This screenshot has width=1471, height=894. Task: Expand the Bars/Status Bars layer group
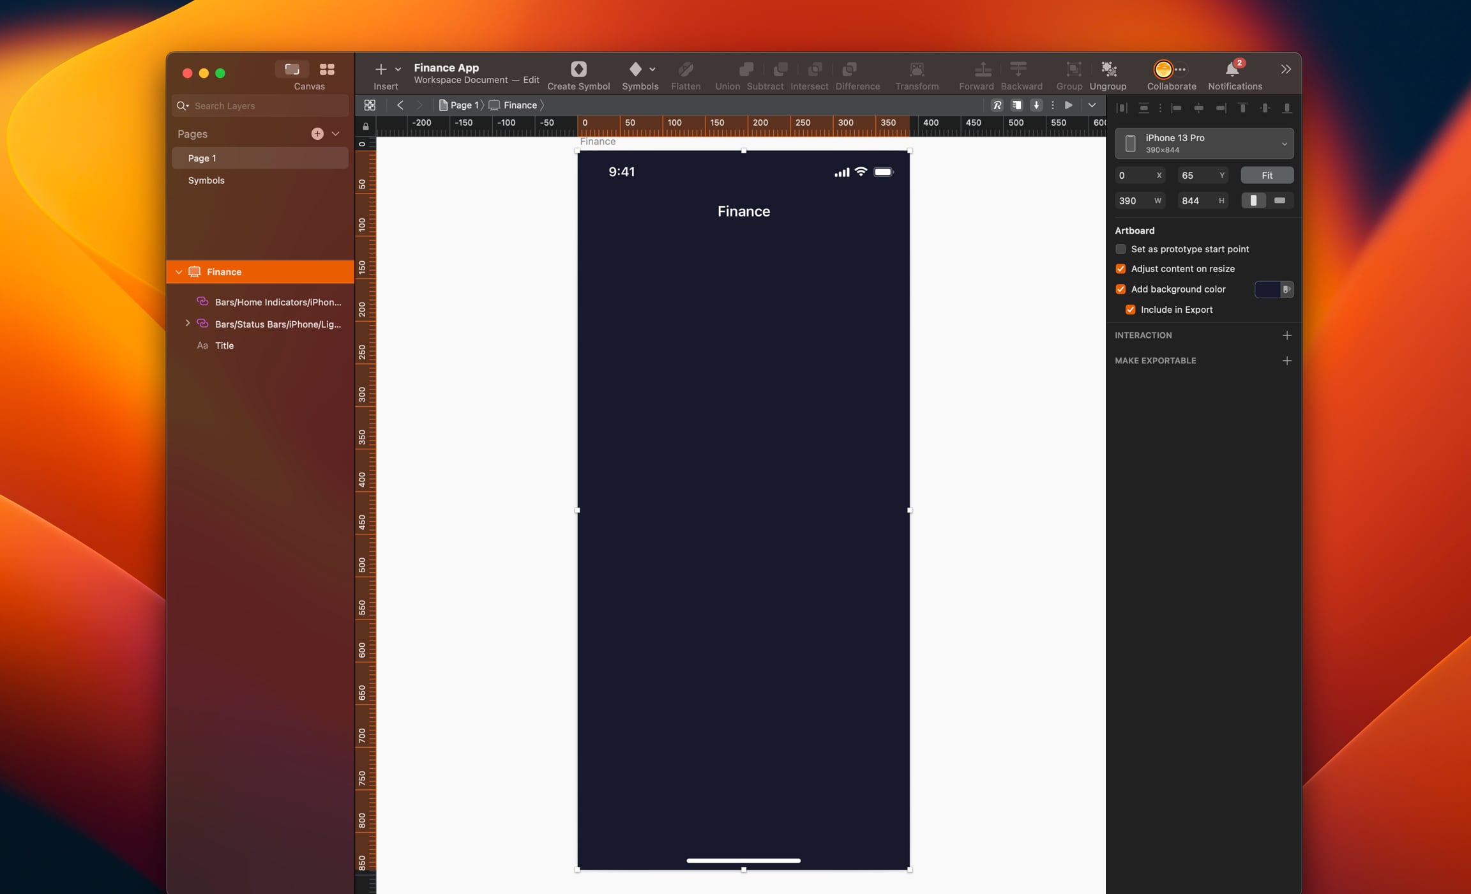coord(187,324)
